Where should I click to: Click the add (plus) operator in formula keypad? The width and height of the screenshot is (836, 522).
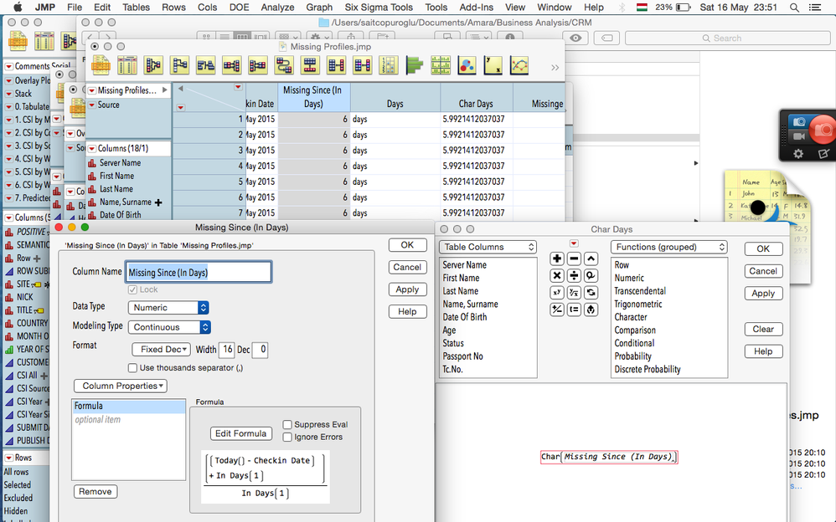556,258
